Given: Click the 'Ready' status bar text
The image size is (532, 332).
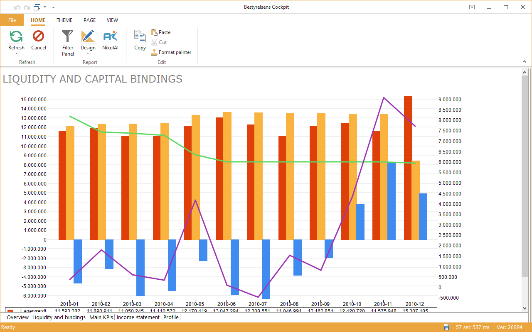Looking at the screenshot, I should (x=8, y=327).
